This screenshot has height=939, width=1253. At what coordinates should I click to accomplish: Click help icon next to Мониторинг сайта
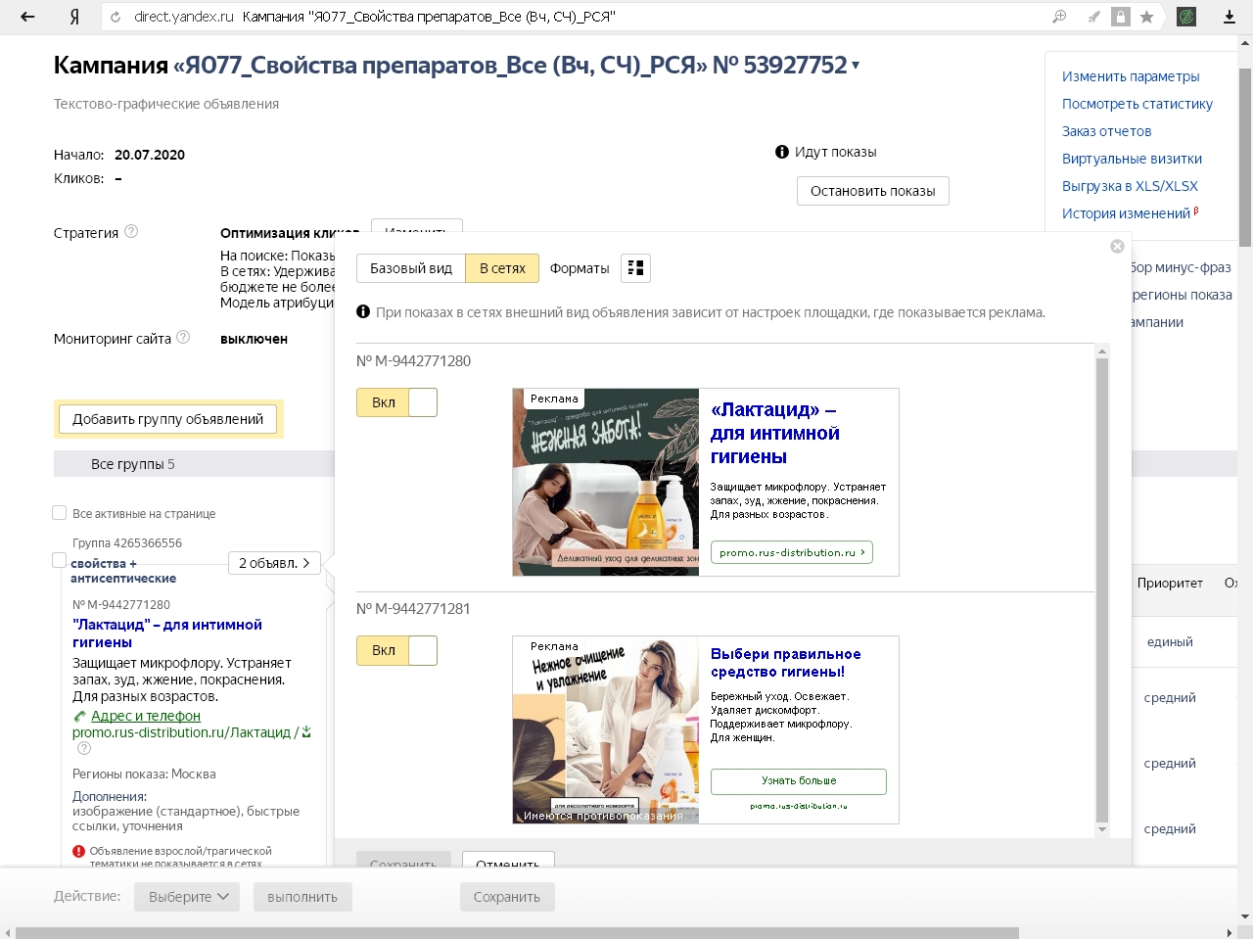pos(183,338)
